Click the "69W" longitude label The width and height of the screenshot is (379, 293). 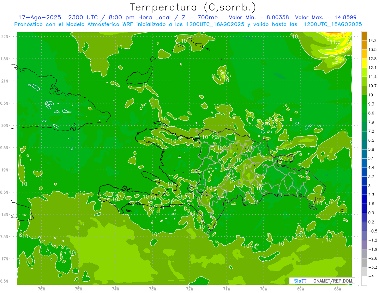click(x=301, y=289)
